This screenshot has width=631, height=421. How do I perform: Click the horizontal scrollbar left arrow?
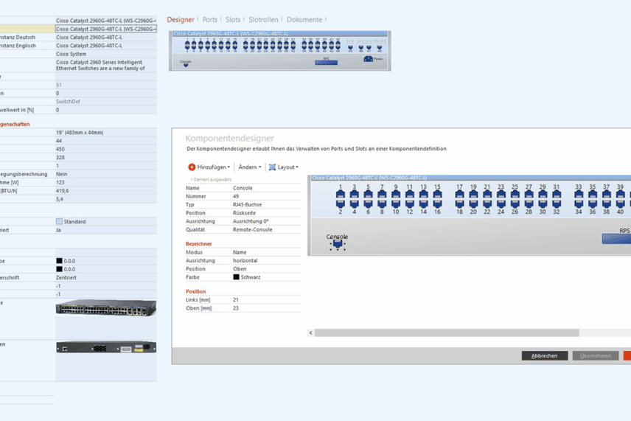pos(310,333)
